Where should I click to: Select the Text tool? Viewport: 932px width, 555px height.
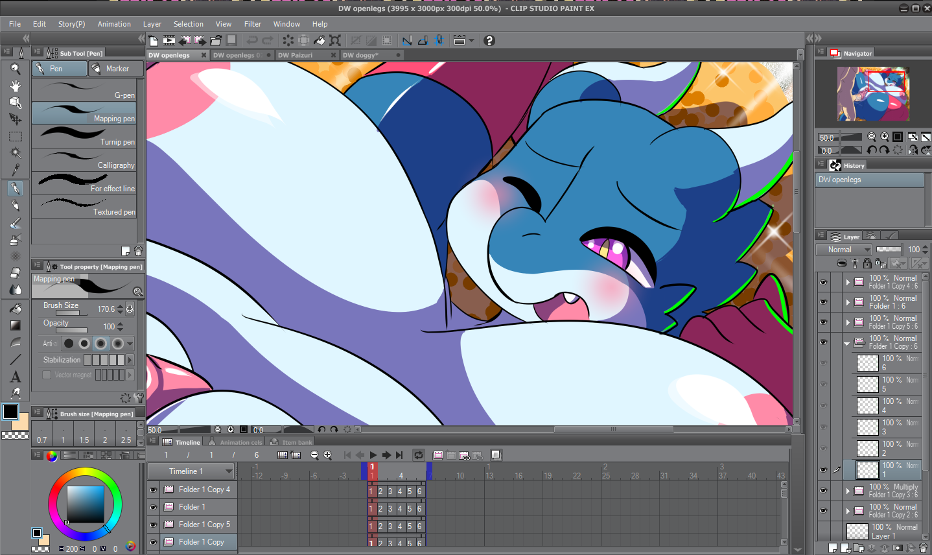(16, 376)
